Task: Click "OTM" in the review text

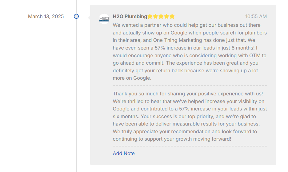Action: click(255, 55)
